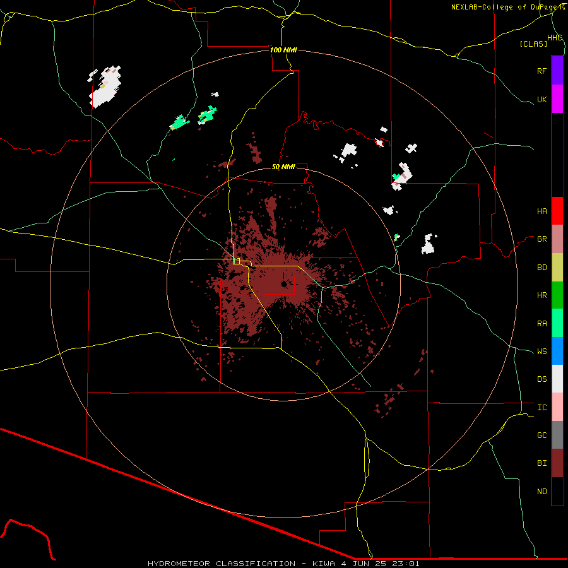568x568 pixels.
Task: Click the radar site center dot
Action: [283, 285]
